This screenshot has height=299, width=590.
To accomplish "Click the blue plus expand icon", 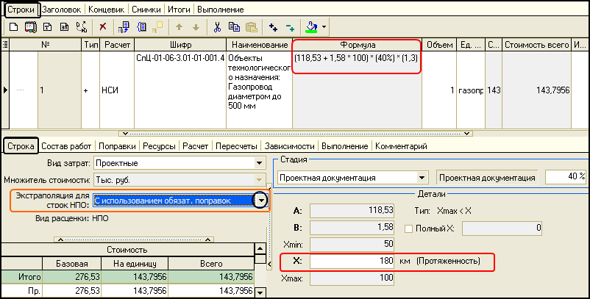I will pos(274,26).
